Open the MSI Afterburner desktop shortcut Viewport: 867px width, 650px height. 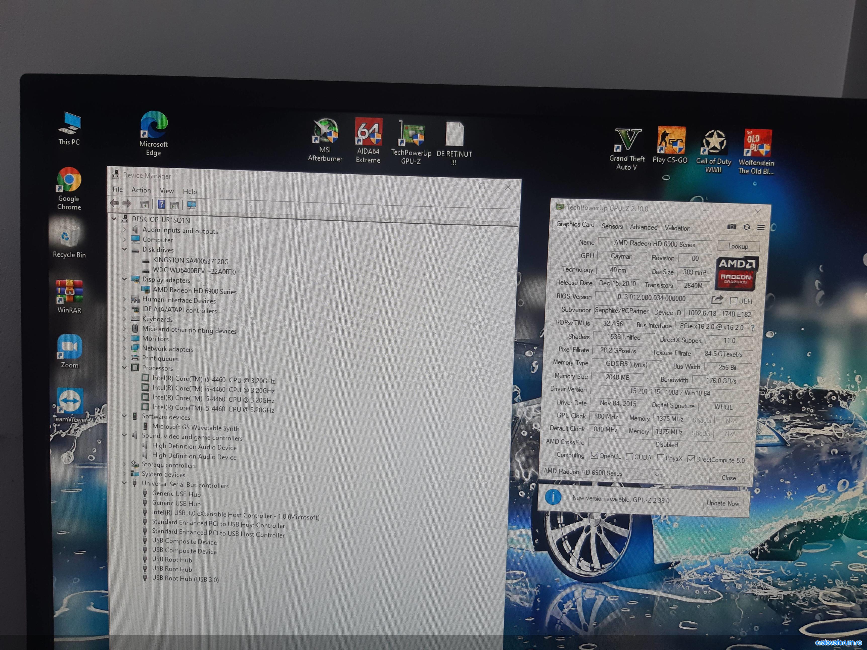[x=325, y=140]
